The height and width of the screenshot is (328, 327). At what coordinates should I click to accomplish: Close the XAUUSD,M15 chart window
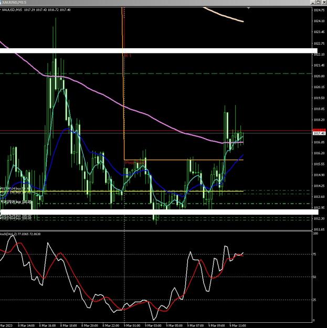pos(323,2)
